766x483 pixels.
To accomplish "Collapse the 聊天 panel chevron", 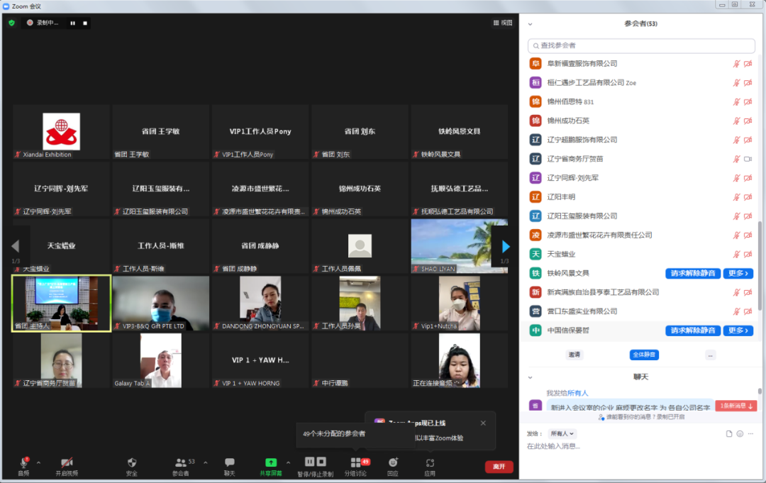I will point(530,377).
